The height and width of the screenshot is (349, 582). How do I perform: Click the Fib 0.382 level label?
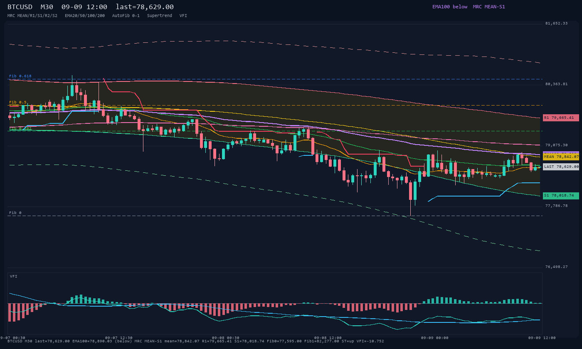point(20,128)
